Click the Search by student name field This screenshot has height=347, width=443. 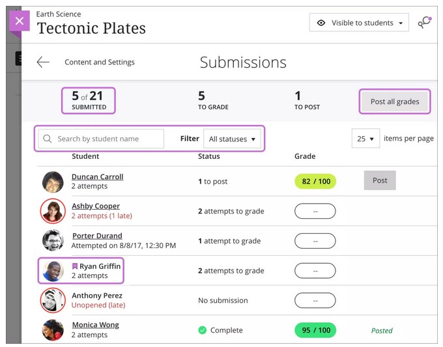tap(107, 139)
